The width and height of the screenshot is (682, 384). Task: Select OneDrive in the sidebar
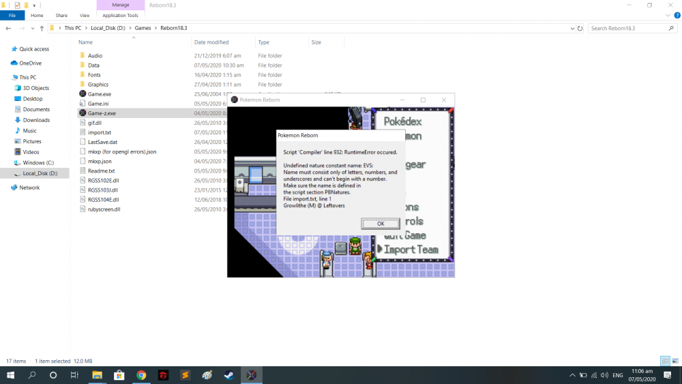pyautogui.click(x=30, y=63)
